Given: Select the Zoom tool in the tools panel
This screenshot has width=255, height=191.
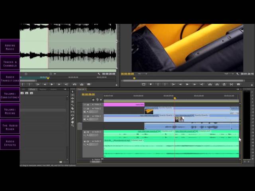Looking at the screenshot, I should coord(73,125).
